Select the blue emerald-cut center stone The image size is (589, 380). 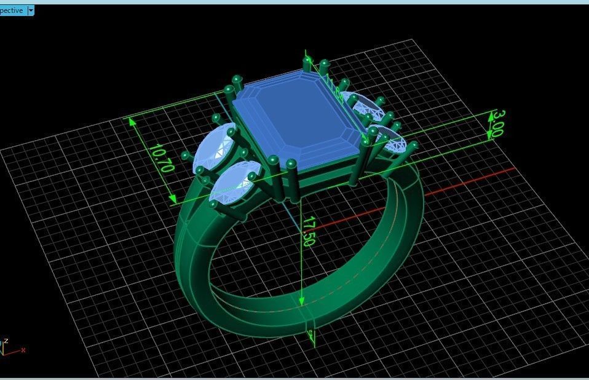[300, 120]
